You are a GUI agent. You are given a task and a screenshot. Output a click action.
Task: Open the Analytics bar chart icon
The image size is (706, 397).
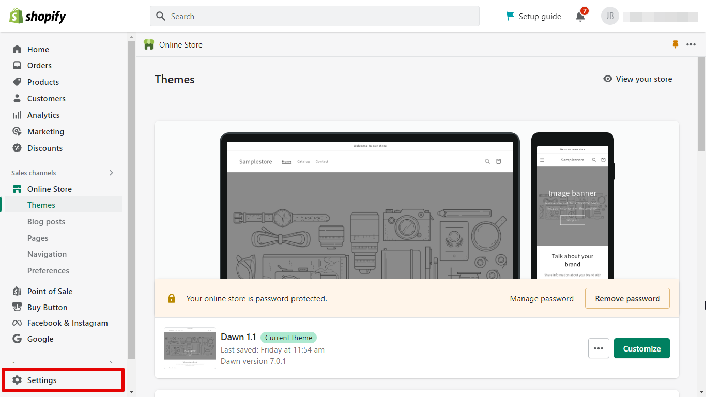[17, 115]
